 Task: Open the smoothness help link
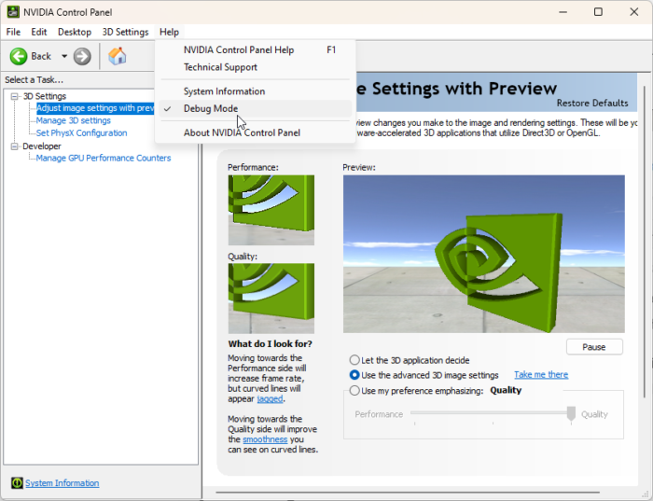tap(265, 439)
